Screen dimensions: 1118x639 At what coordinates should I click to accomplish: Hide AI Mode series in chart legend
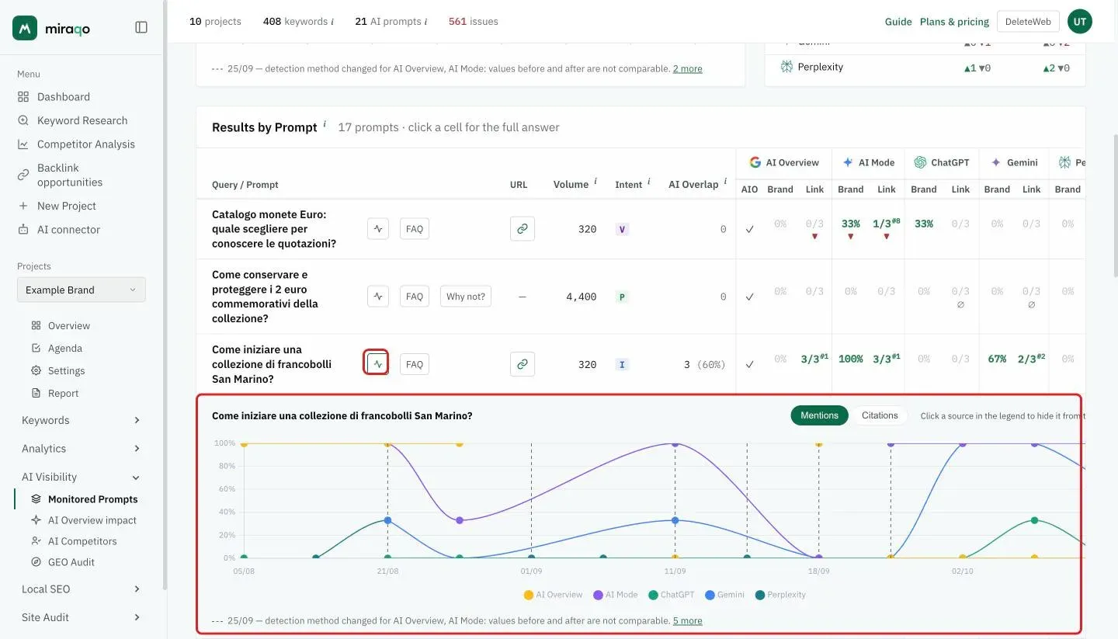click(x=616, y=595)
